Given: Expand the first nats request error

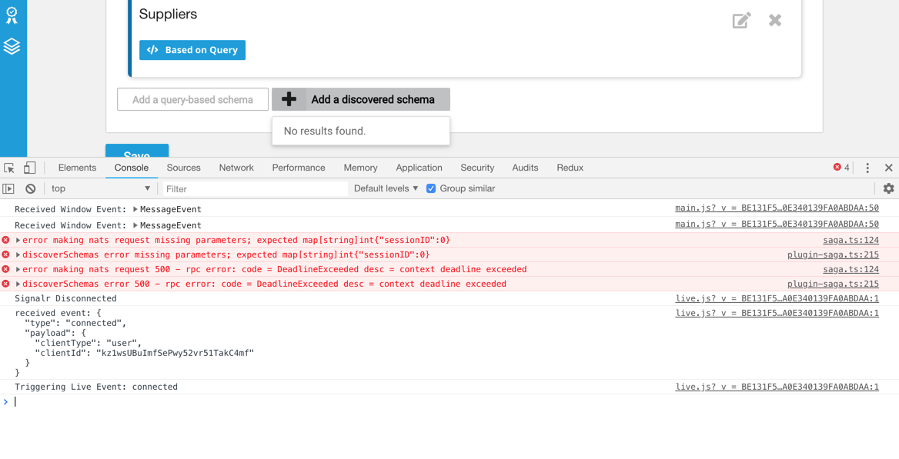Looking at the screenshot, I should 18,240.
